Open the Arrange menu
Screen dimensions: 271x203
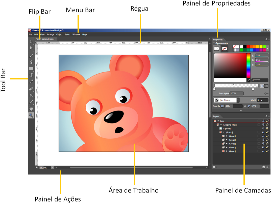50,34
